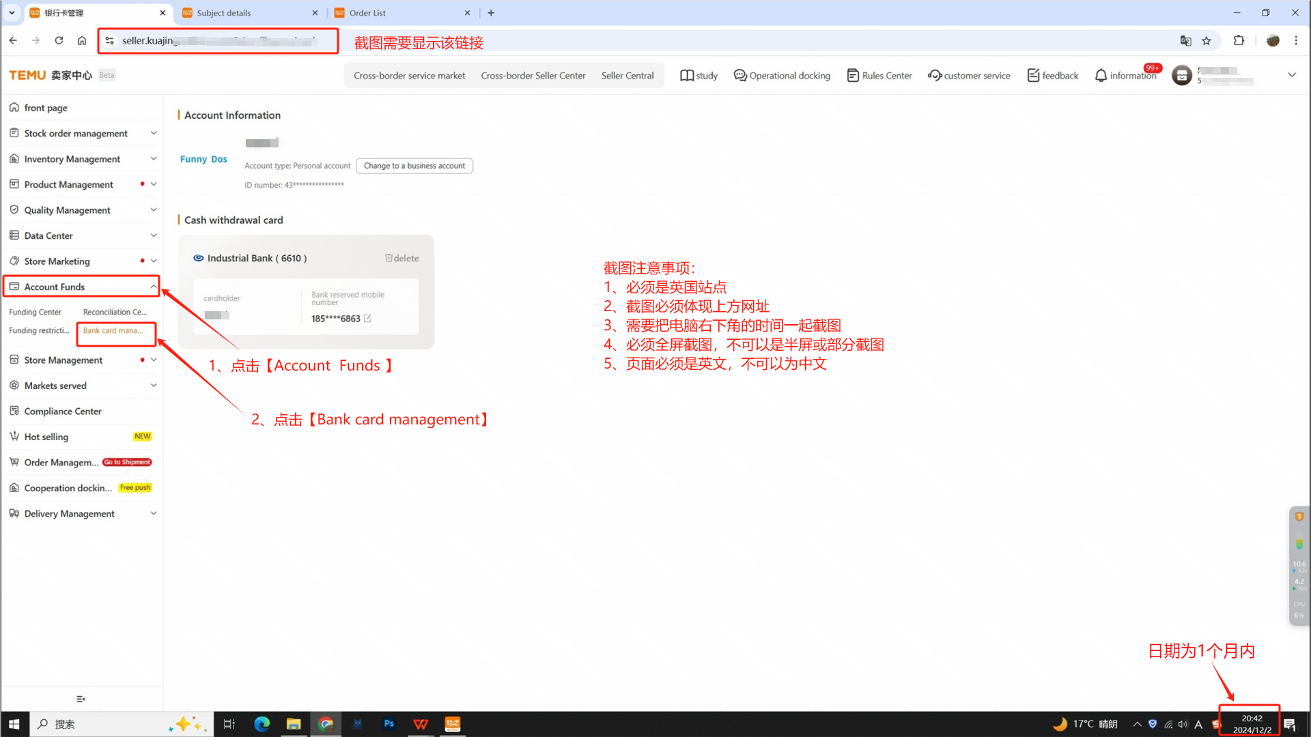The image size is (1311, 737).
Task: Bookmark this page with star icon
Action: (x=1207, y=41)
